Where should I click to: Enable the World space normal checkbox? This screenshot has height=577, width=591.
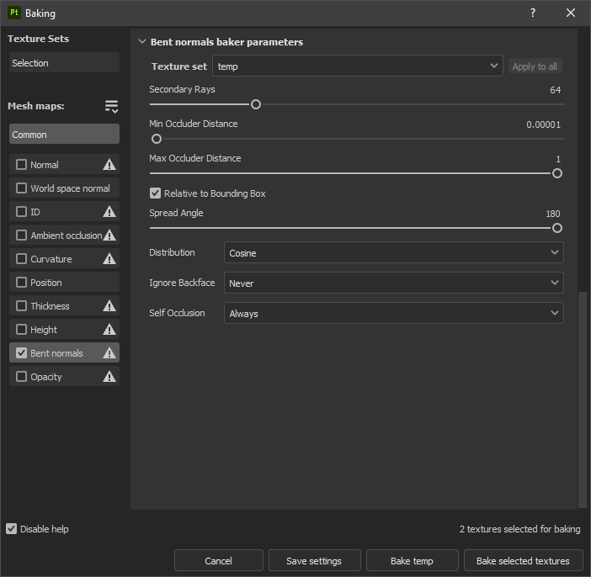pos(22,188)
